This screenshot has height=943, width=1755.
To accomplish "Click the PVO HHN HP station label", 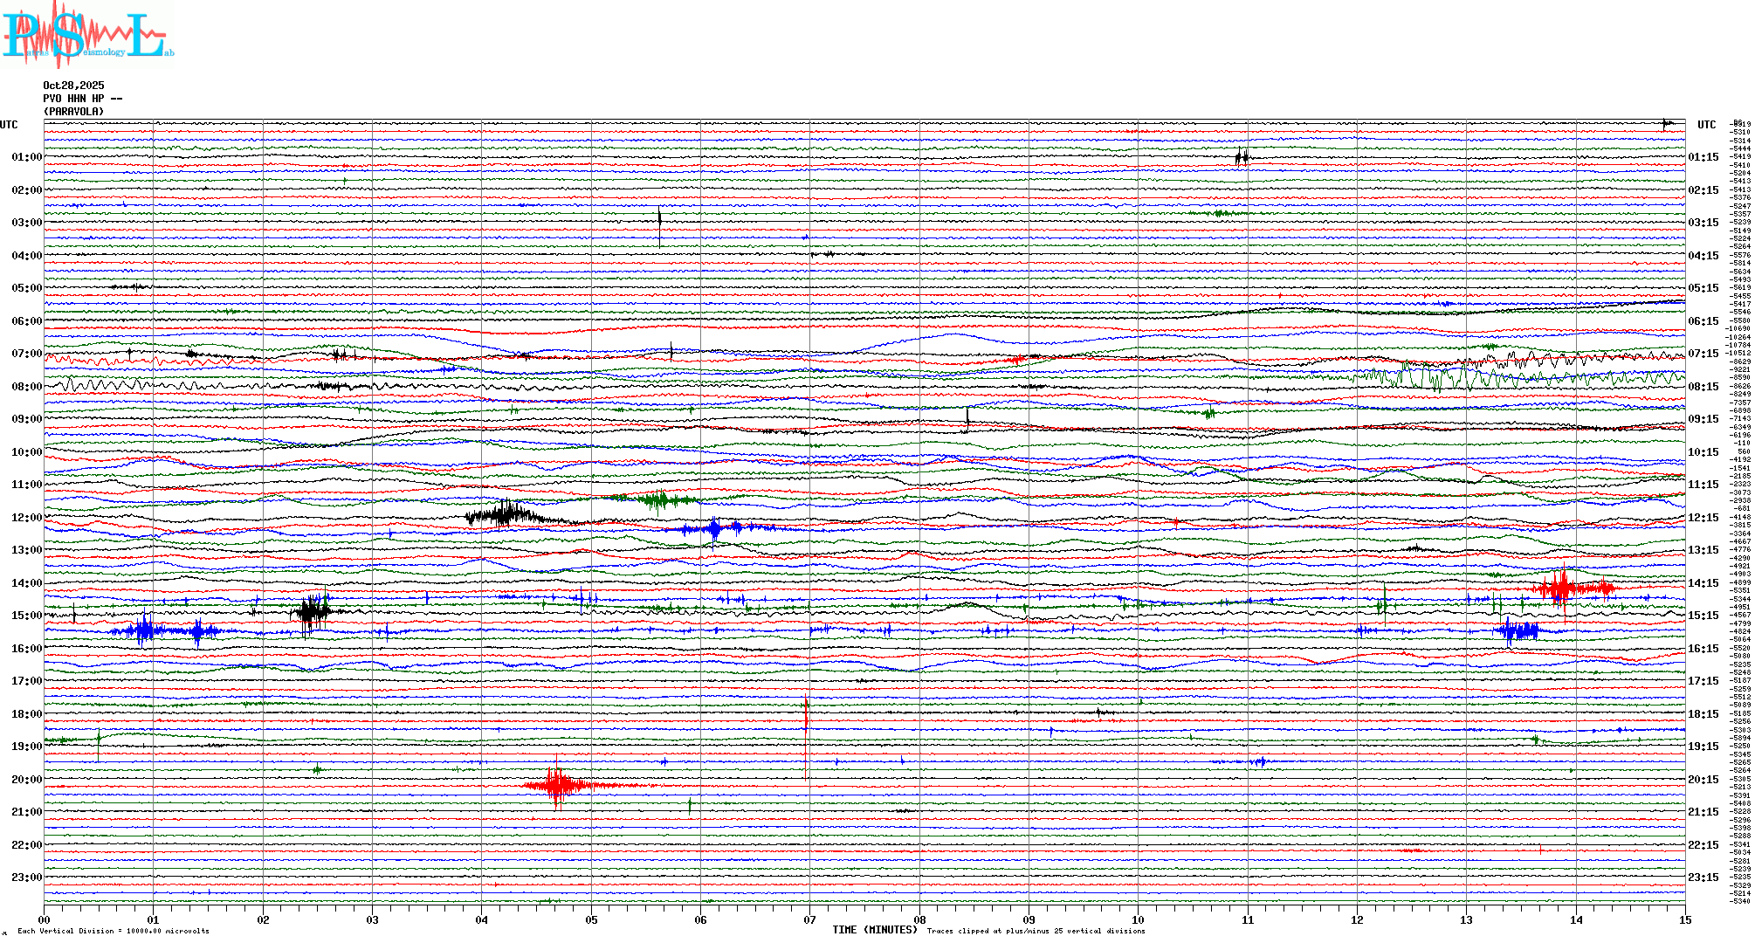I will 82,99.
